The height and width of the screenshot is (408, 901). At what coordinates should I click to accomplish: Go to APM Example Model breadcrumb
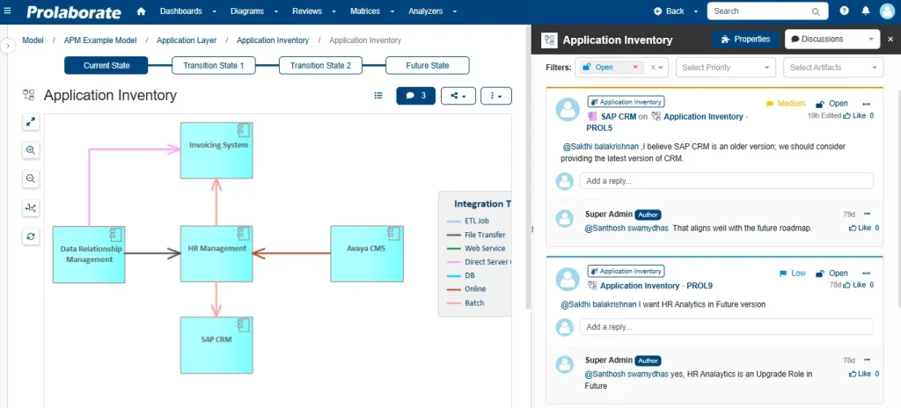[100, 40]
